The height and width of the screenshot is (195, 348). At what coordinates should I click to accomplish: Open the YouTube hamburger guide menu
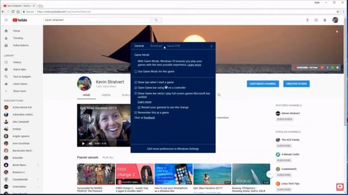click(x=6, y=20)
